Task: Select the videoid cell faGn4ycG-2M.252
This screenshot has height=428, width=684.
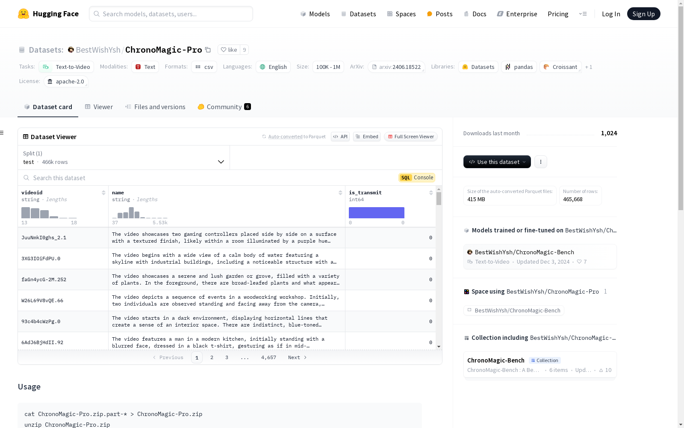Action: pos(63,279)
